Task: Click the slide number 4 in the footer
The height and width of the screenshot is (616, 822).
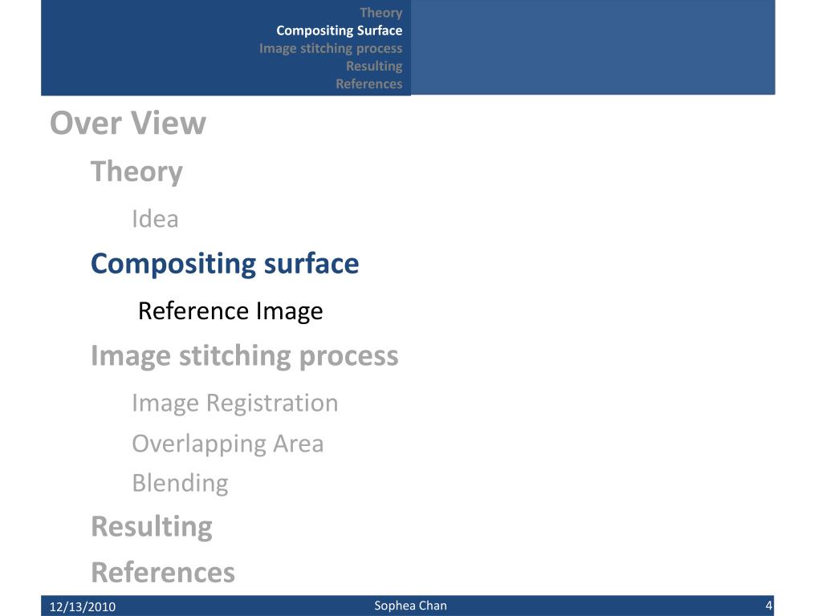Action: [x=768, y=606]
